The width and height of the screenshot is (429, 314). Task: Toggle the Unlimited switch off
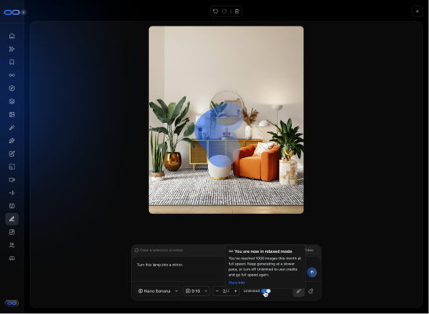(266, 291)
